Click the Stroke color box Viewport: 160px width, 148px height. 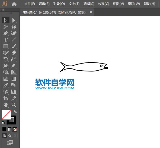[14, 122]
